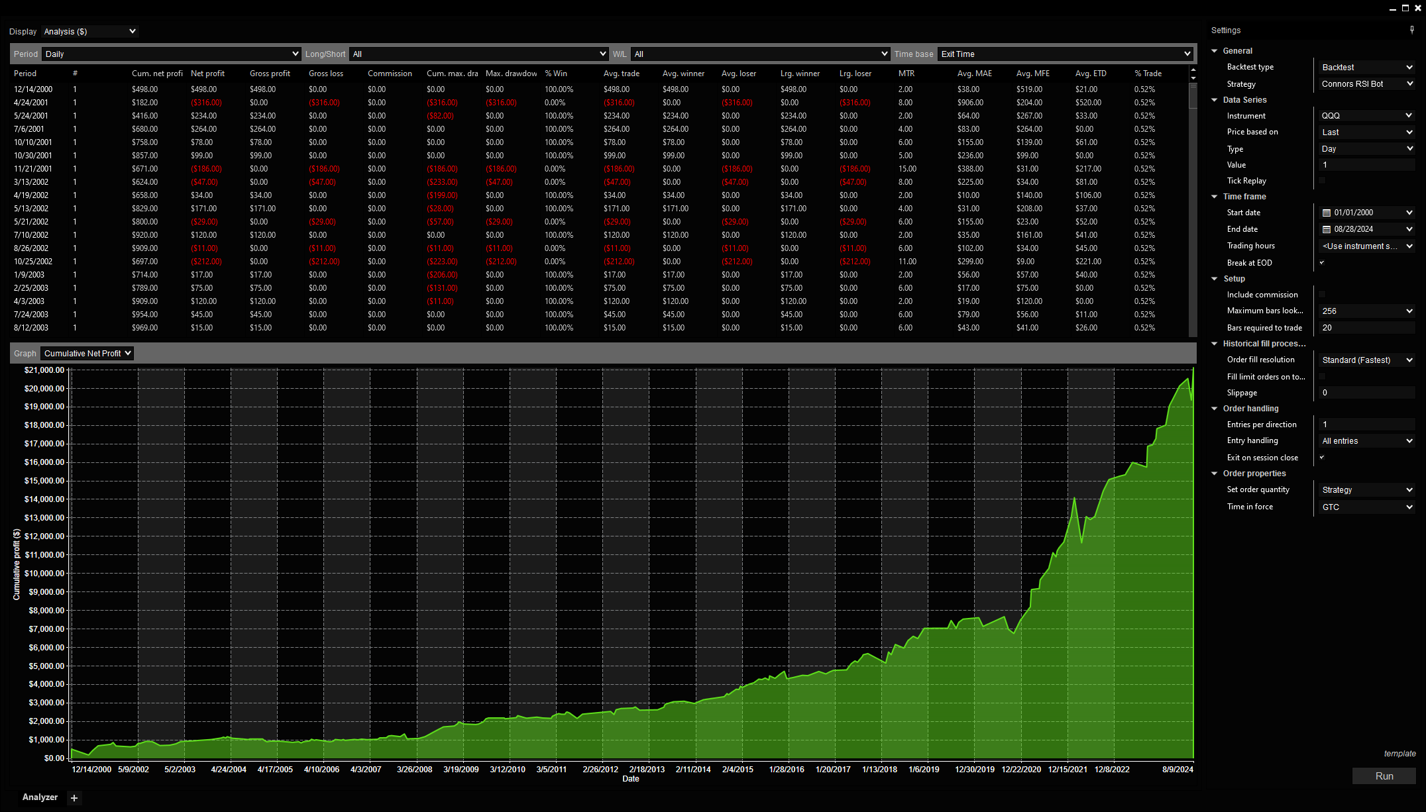Open the Set order quantity dropdown
The width and height of the screenshot is (1426, 812).
(x=1367, y=489)
